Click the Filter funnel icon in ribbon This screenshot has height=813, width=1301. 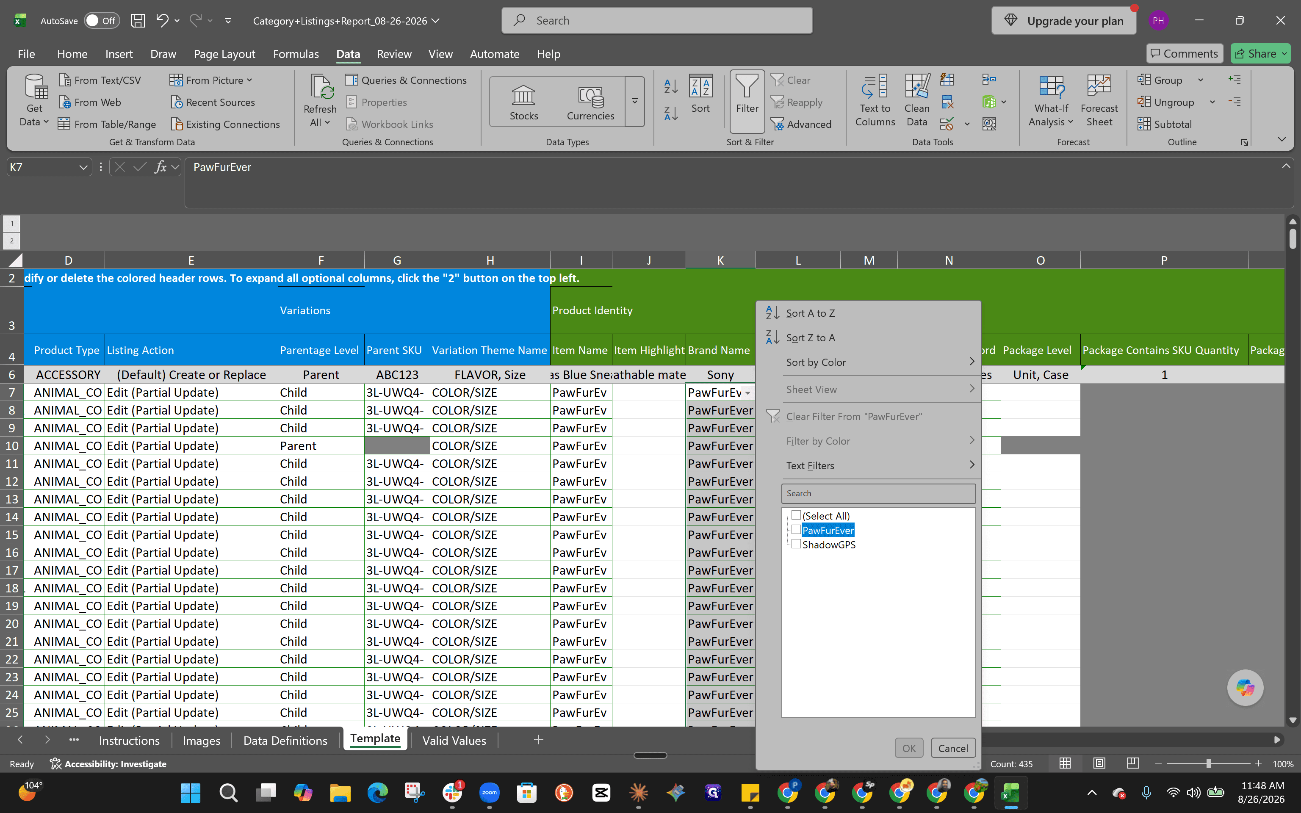(747, 101)
